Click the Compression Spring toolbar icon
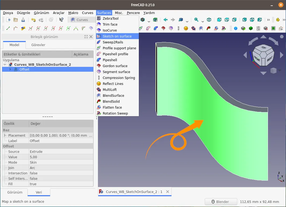This screenshot has width=286, height=207. click(178, 28)
